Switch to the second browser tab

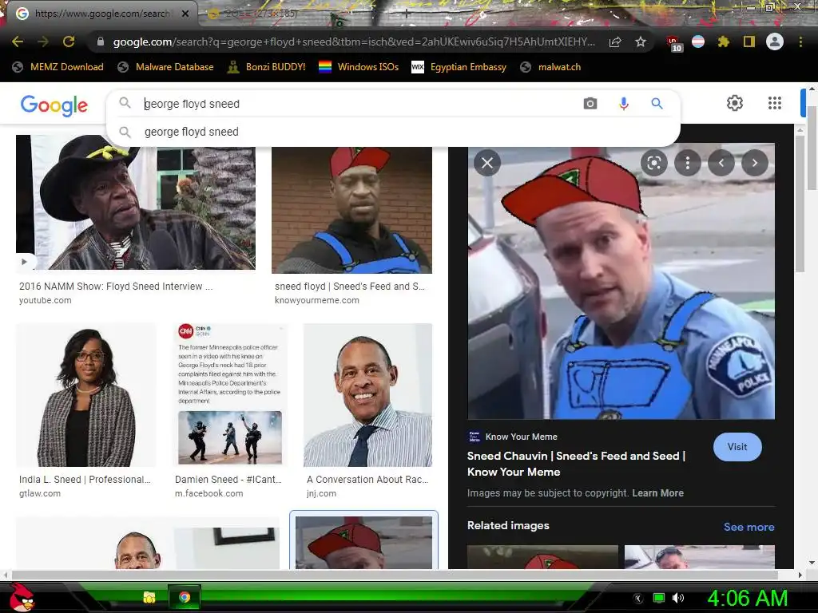click(261, 14)
